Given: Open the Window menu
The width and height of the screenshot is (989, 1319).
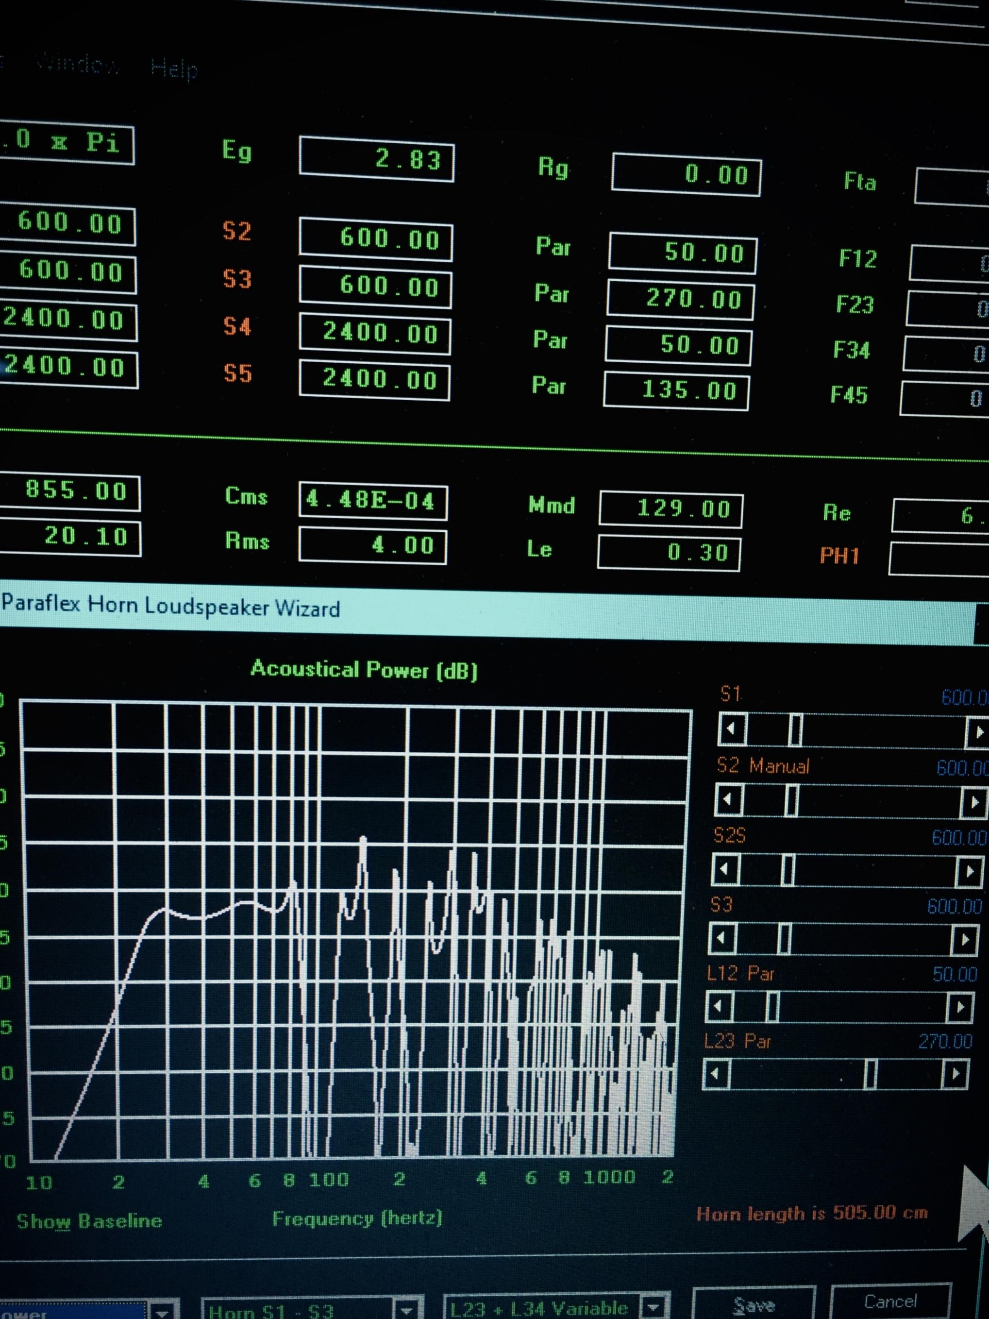Looking at the screenshot, I should (79, 63).
